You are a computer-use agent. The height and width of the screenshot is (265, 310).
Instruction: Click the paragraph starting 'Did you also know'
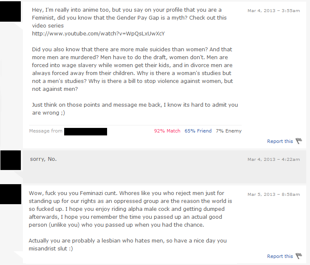point(132,69)
